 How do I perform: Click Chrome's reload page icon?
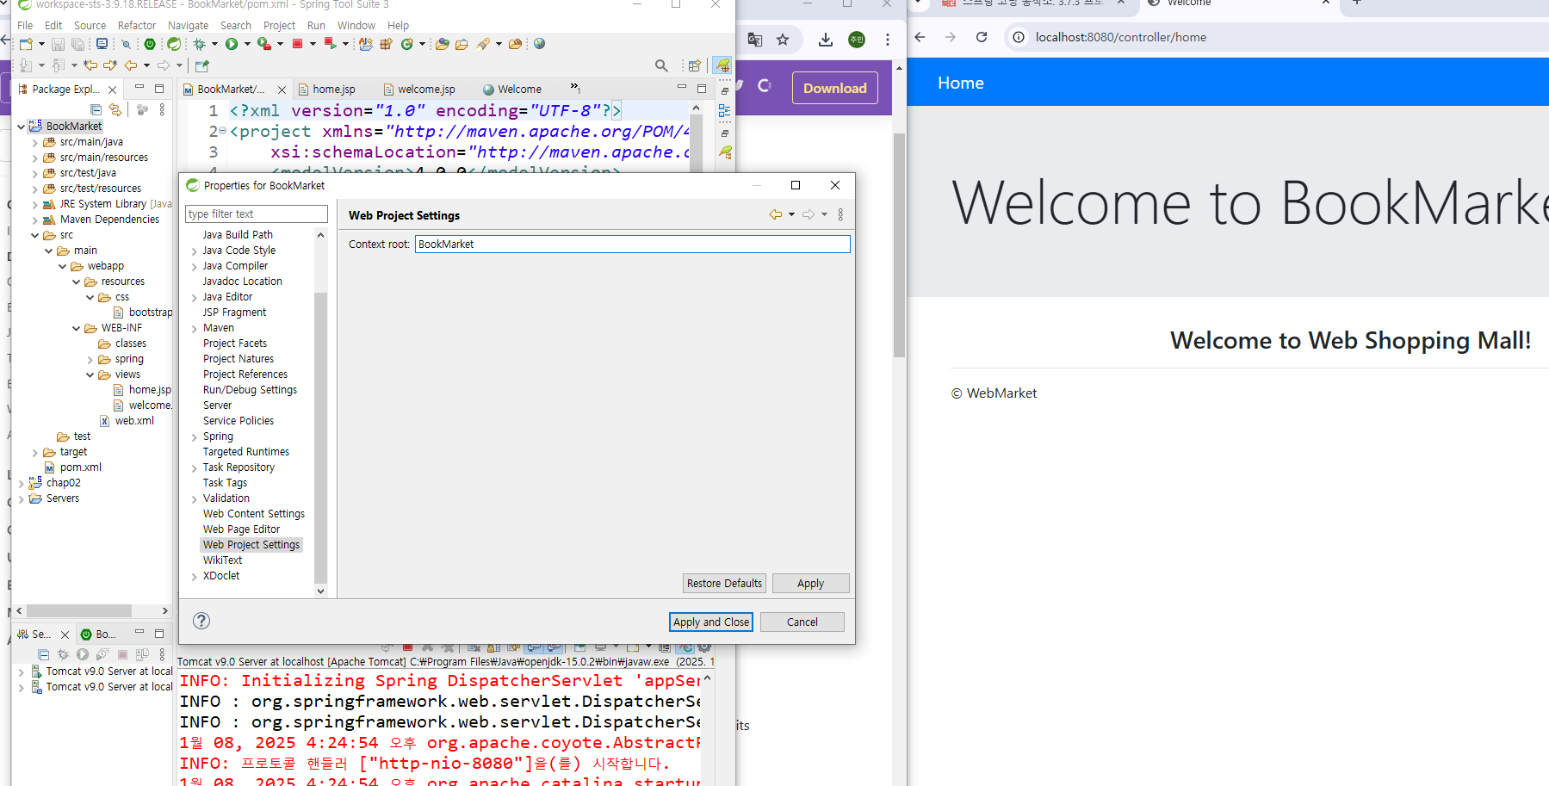pos(982,37)
